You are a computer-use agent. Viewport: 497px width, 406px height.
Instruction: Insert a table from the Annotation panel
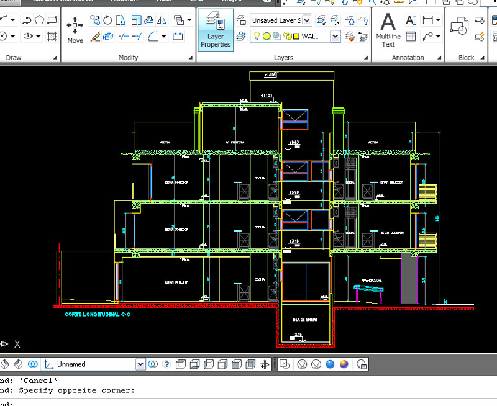pyautogui.click(x=411, y=37)
